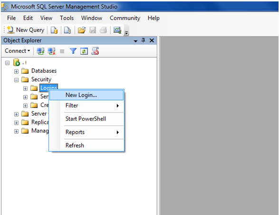Choose Refresh in context menu
279x215 pixels.
pos(87,146)
